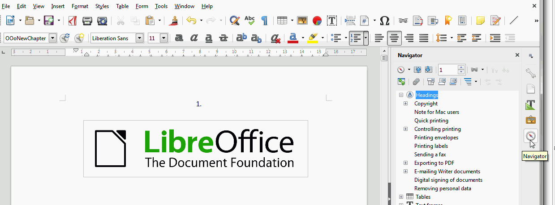This screenshot has width=555, height=205.
Task: Apply red font color swatch
Action: point(293,38)
